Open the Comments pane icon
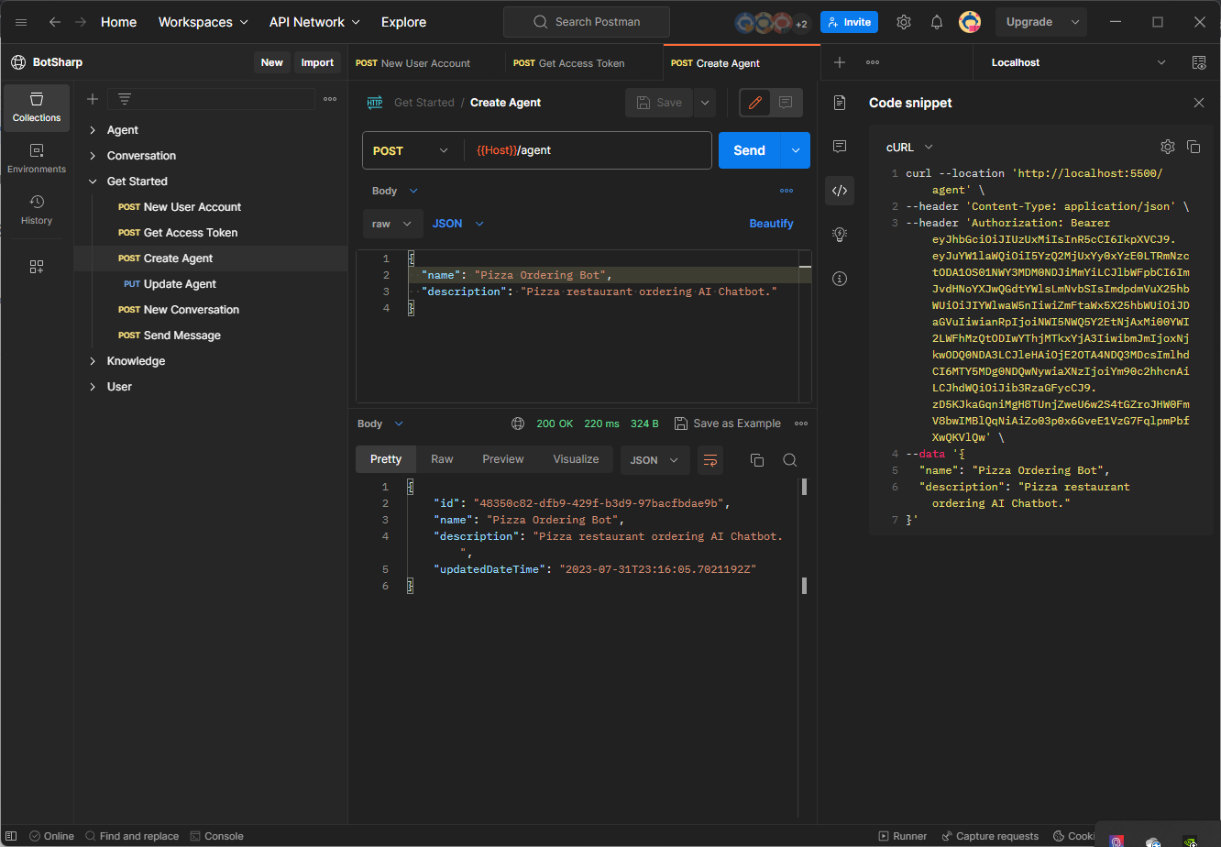Viewport: 1221px width, 847px height. (840, 147)
